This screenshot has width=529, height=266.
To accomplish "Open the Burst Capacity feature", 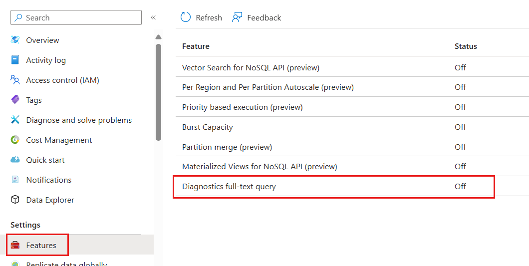I will click(207, 127).
